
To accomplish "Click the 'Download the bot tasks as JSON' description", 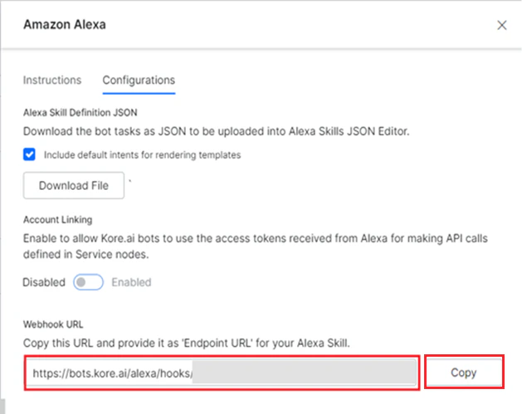I will point(216,131).
